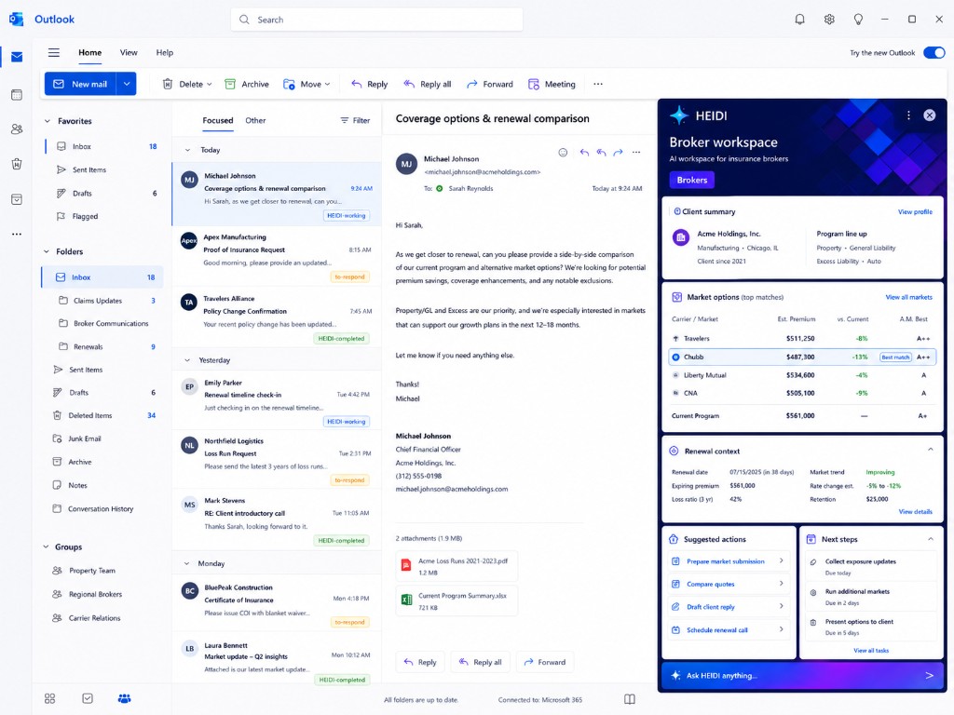Open the View ribbon tab
This screenshot has height=715, width=954.
pyautogui.click(x=129, y=53)
